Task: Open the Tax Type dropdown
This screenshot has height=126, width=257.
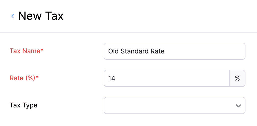Action: (x=174, y=105)
